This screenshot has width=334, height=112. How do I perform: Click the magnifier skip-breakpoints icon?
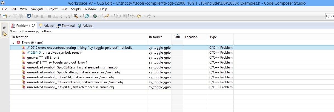[x=87, y=16]
